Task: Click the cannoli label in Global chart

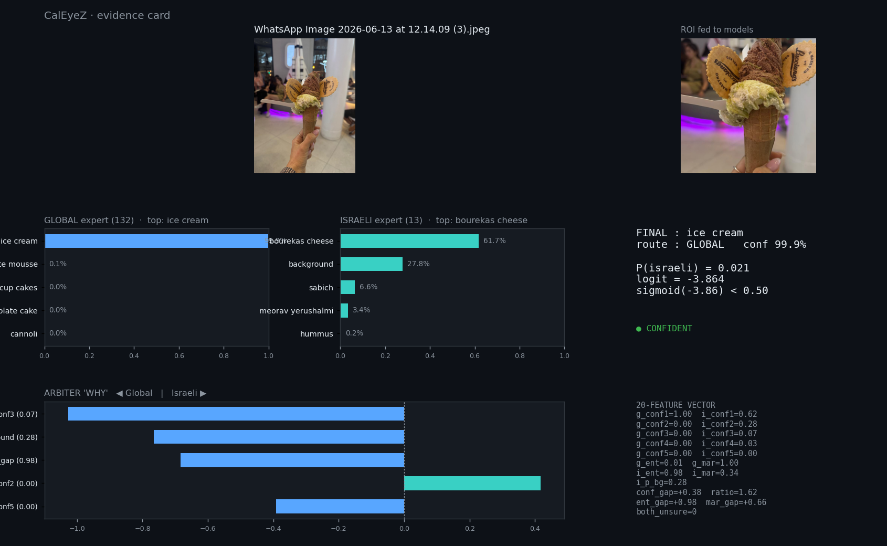Action: click(x=24, y=334)
